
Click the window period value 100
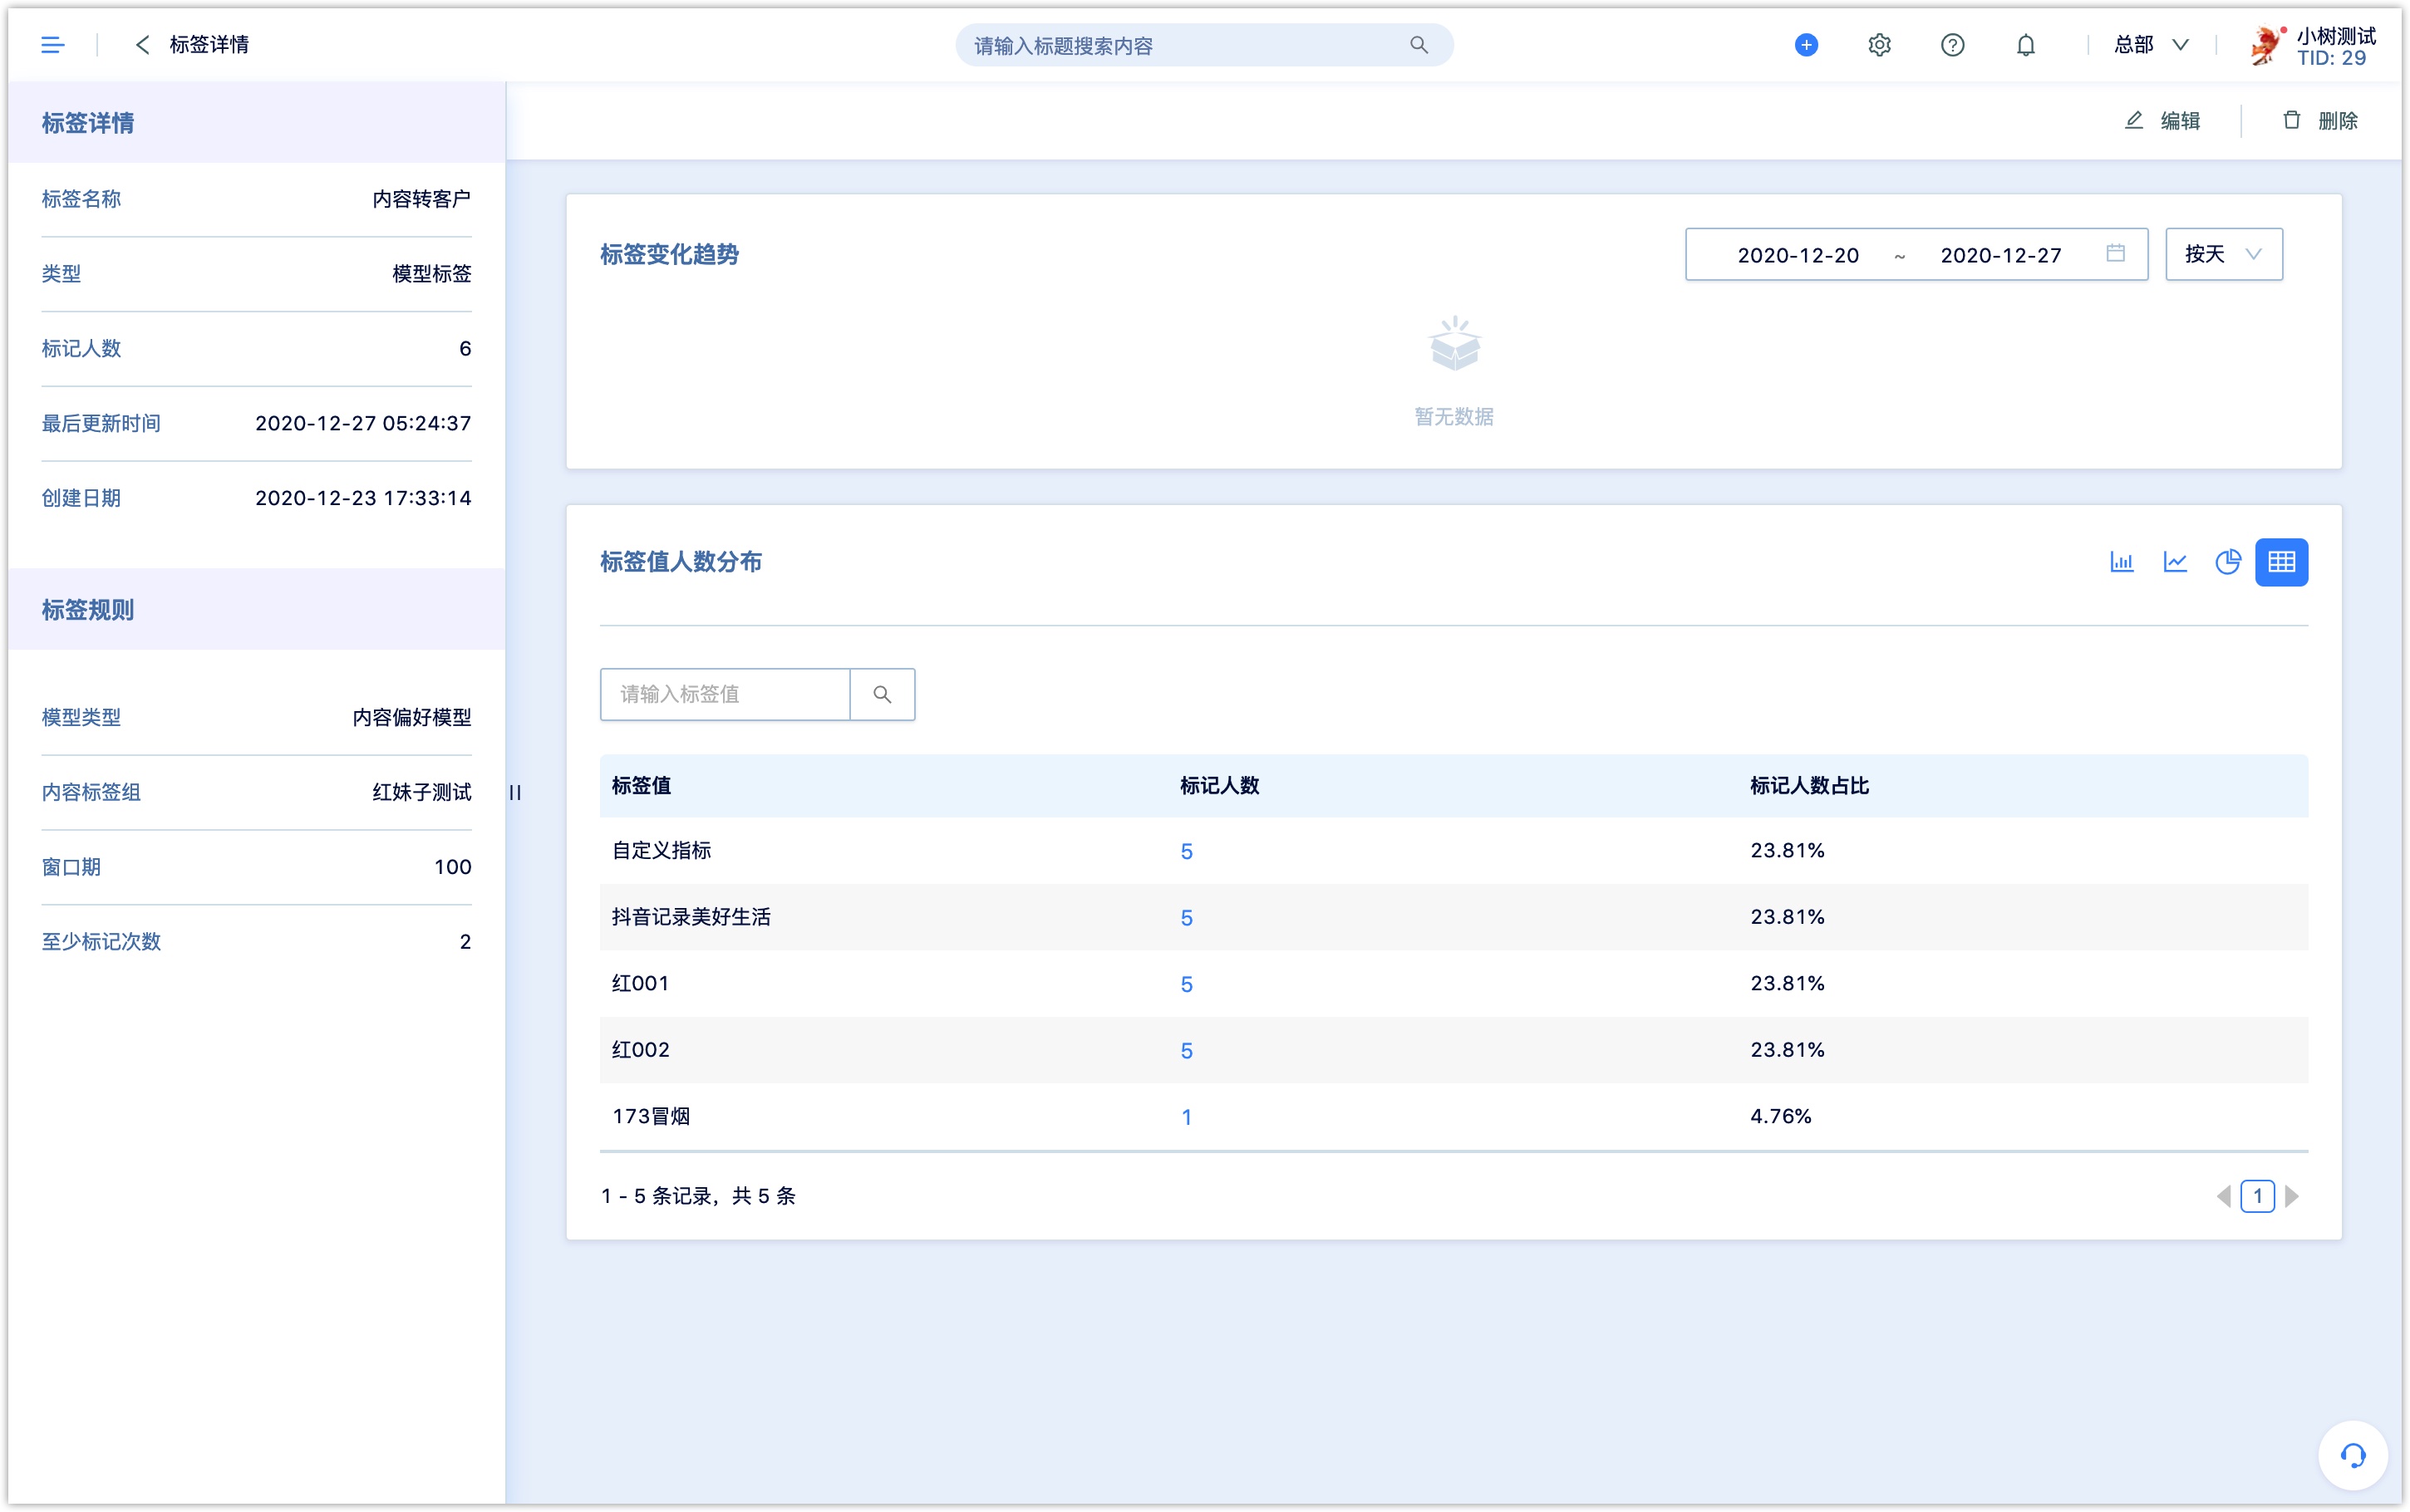452,867
